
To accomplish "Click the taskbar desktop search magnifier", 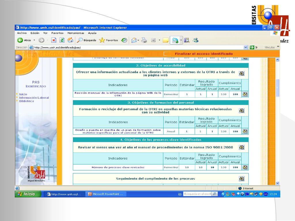I will click(x=214, y=194).
